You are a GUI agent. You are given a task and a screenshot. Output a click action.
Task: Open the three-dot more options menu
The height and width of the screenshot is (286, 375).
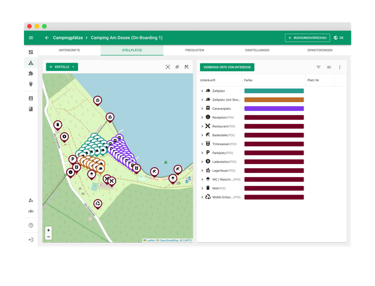click(x=340, y=67)
